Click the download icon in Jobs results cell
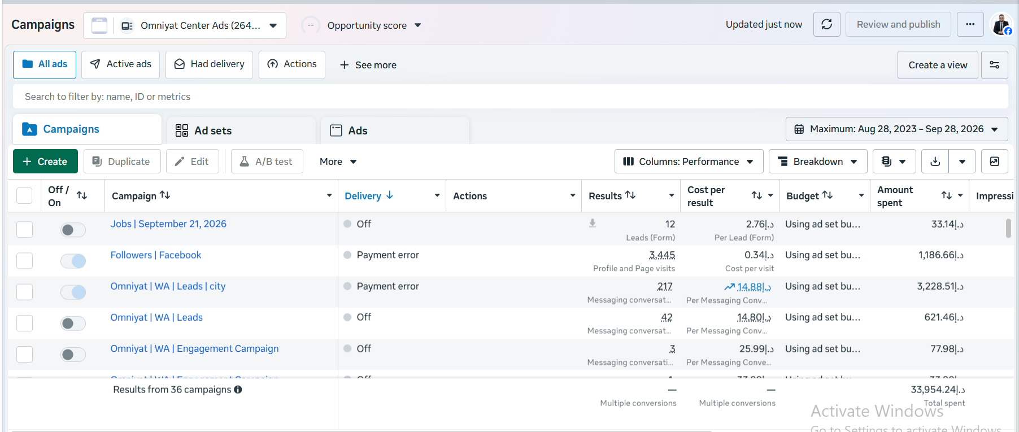The height and width of the screenshot is (432, 1019). 593,223
